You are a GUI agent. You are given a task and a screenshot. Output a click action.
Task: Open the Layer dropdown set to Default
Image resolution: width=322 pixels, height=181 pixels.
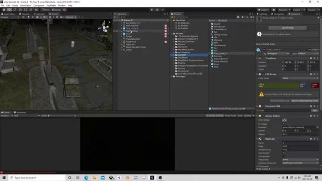(308, 54)
